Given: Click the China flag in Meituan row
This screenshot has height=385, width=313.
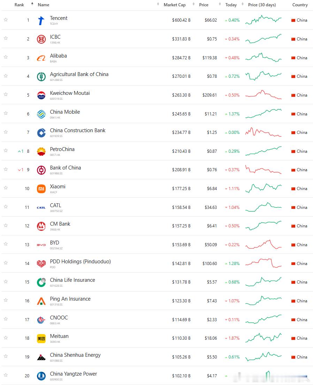Looking at the screenshot, I should [x=293, y=338].
